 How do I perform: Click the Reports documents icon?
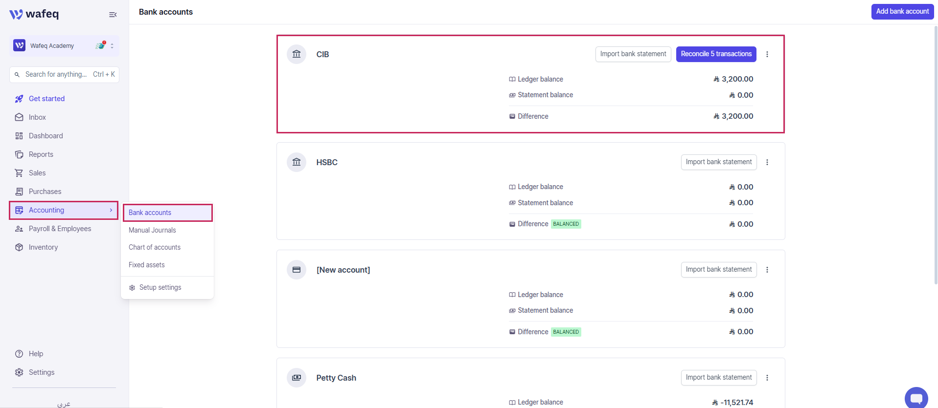pos(19,154)
